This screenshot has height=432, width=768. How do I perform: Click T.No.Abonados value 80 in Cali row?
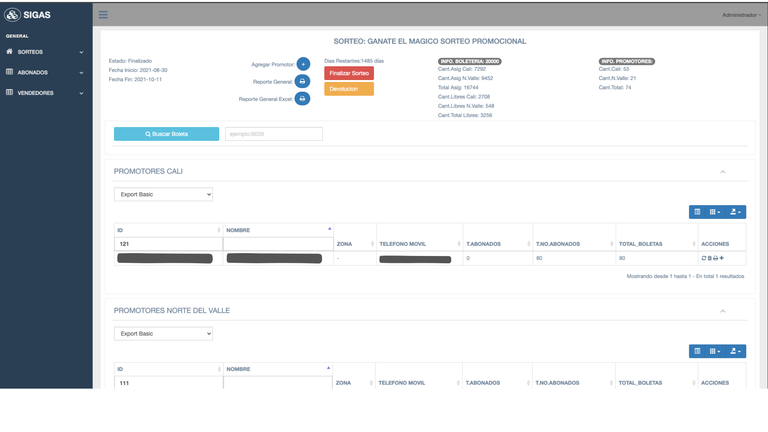(x=539, y=258)
